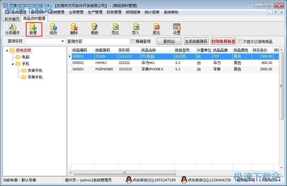Click the TCL电脑 product name cell
287x186 pixels.
click(x=157, y=56)
